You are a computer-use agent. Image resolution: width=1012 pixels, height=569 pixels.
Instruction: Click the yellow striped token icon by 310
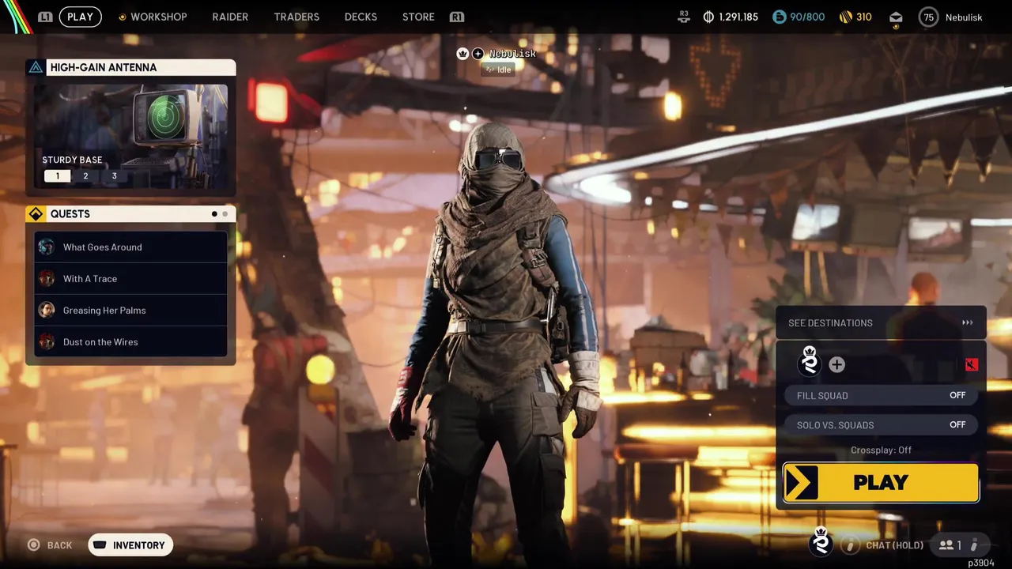click(845, 17)
